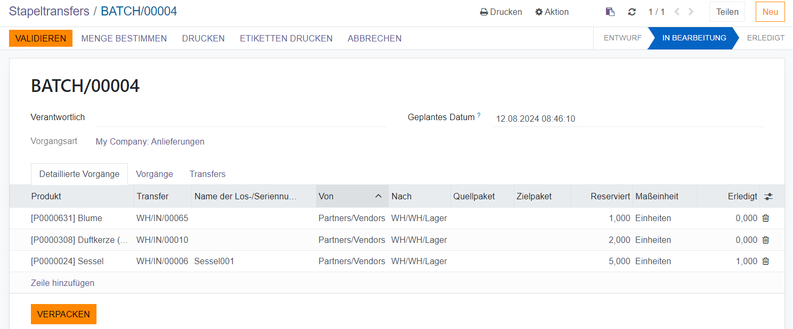Navigate to Stapeltransfers breadcrumb

tap(49, 11)
